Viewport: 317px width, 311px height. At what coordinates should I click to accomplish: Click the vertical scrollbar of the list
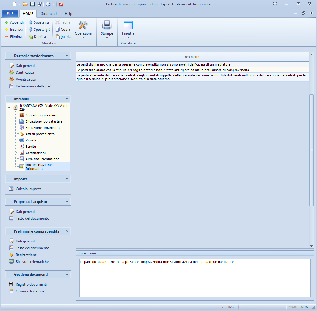click(312, 149)
